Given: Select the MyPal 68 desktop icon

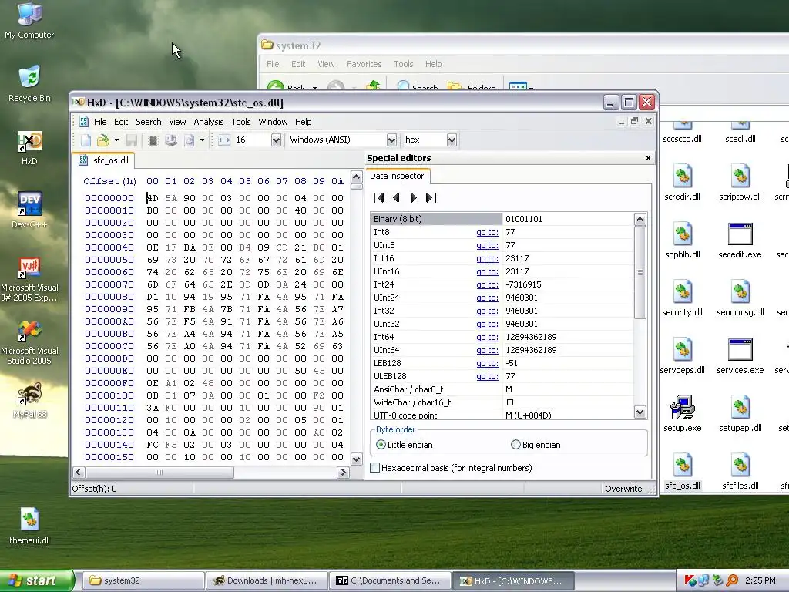Looking at the screenshot, I should pyautogui.click(x=30, y=401).
